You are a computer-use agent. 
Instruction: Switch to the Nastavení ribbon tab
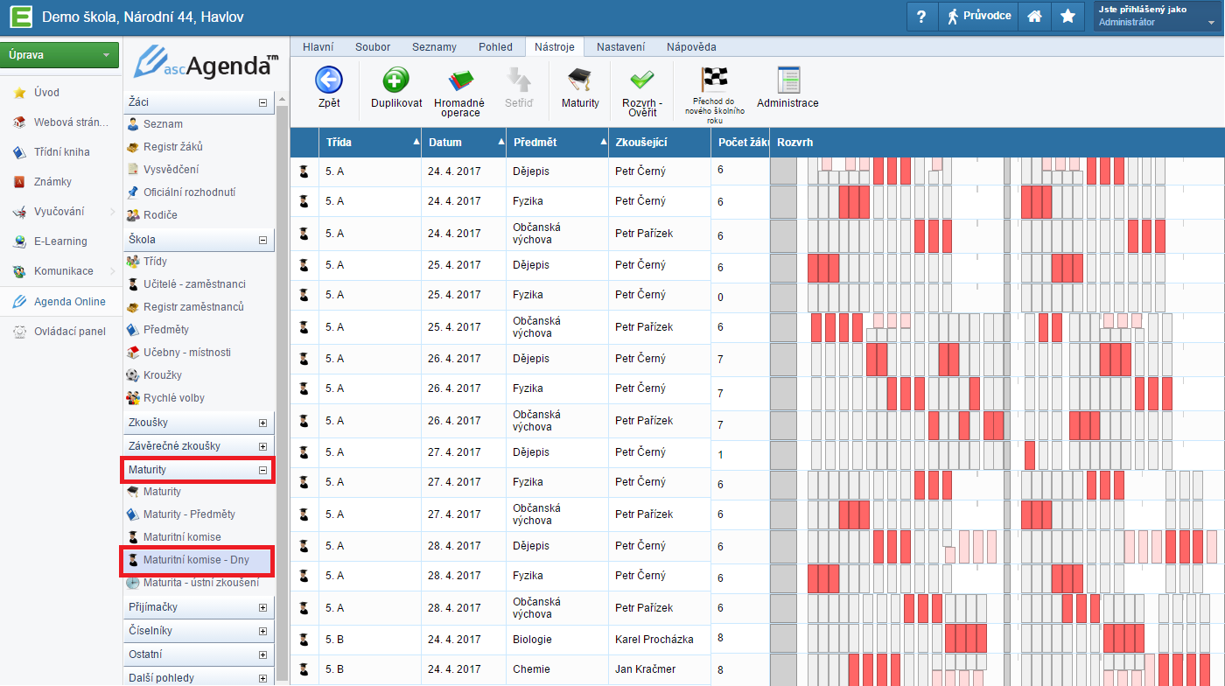point(620,47)
